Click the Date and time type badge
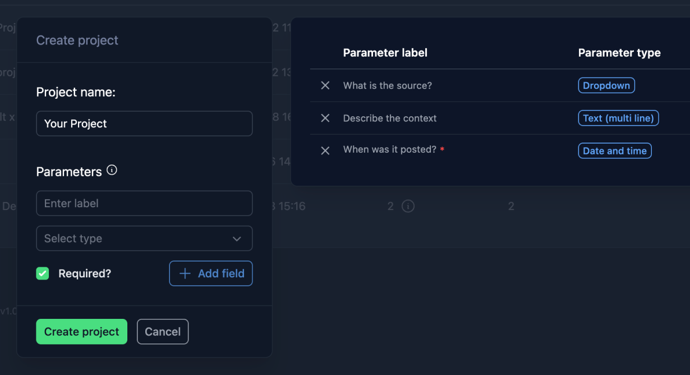The height and width of the screenshot is (375, 690). tap(615, 150)
